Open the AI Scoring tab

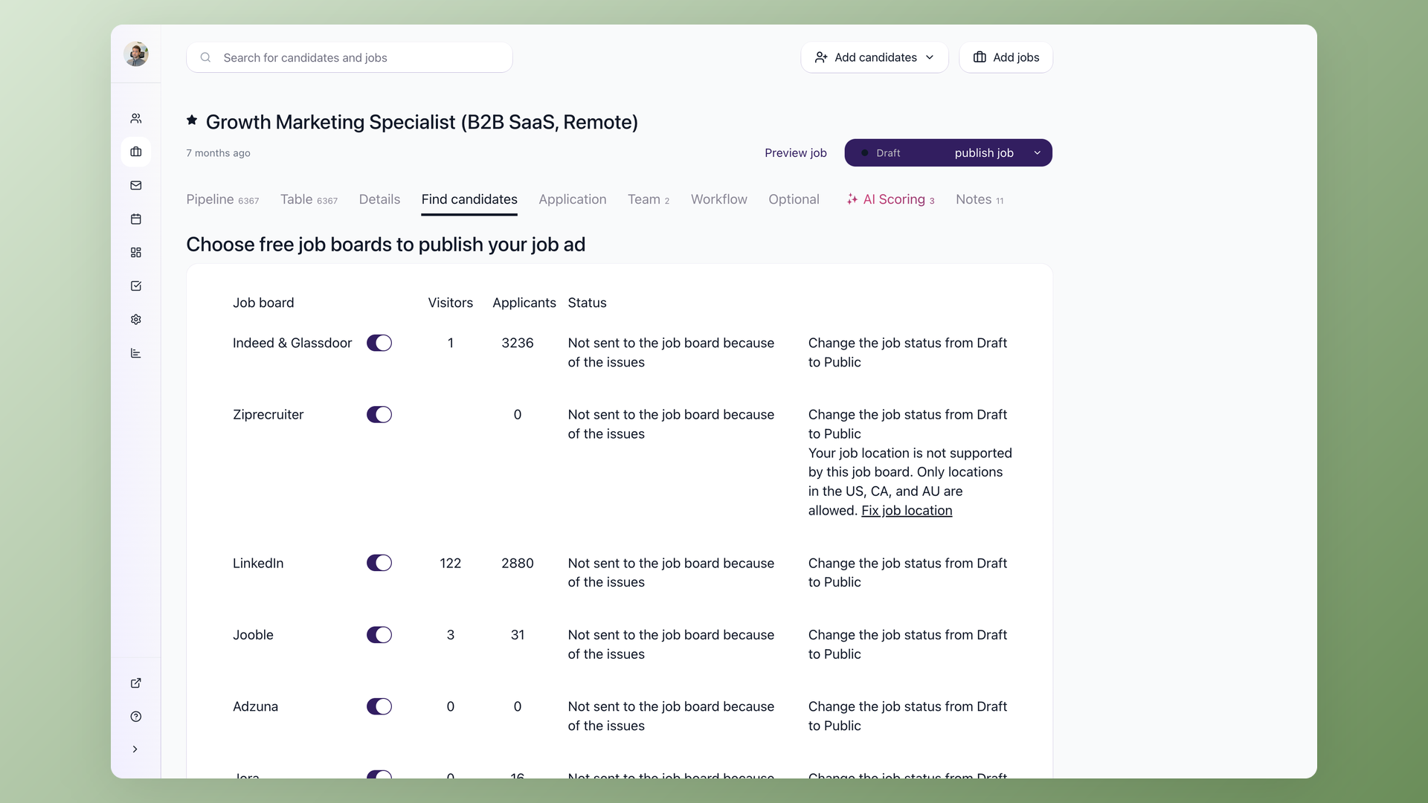click(890, 199)
